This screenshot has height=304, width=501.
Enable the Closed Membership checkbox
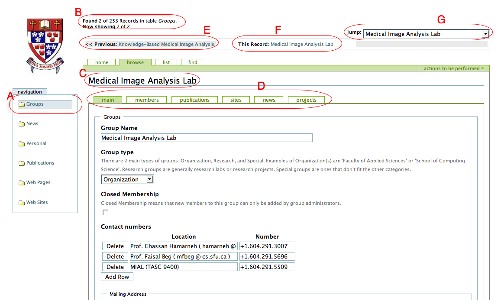pos(105,212)
